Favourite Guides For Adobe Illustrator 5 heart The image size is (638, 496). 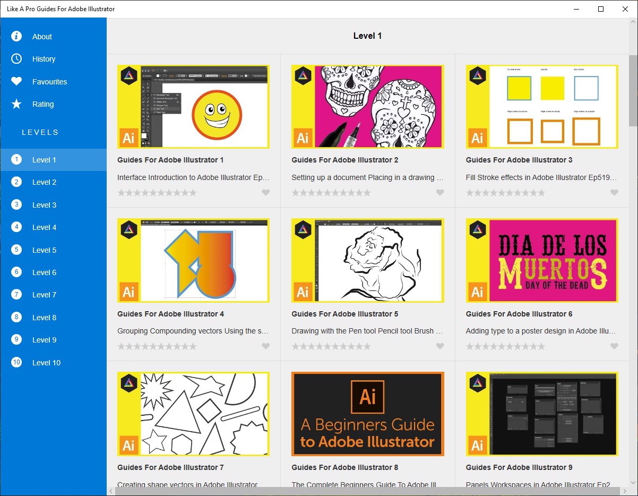point(440,346)
